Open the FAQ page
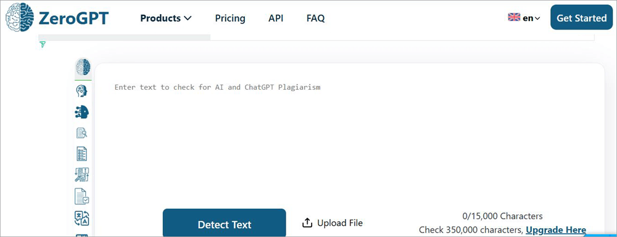Image resolution: width=617 pixels, height=237 pixels. 315,18
